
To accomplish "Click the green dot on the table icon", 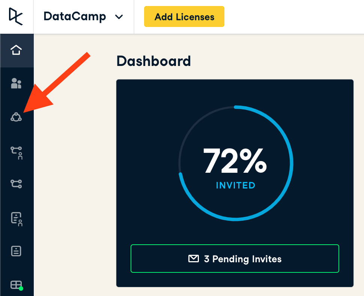I will (x=21, y=289).
